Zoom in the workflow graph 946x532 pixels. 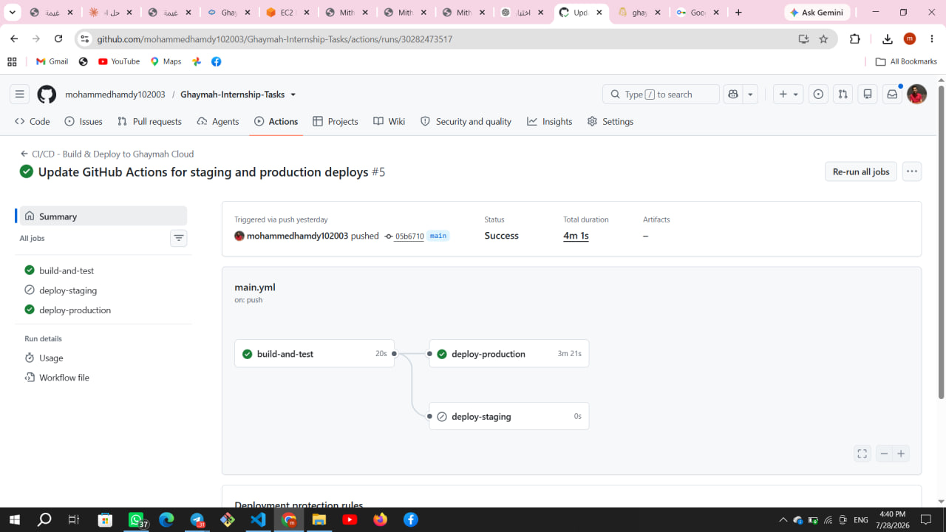point(901,454)
